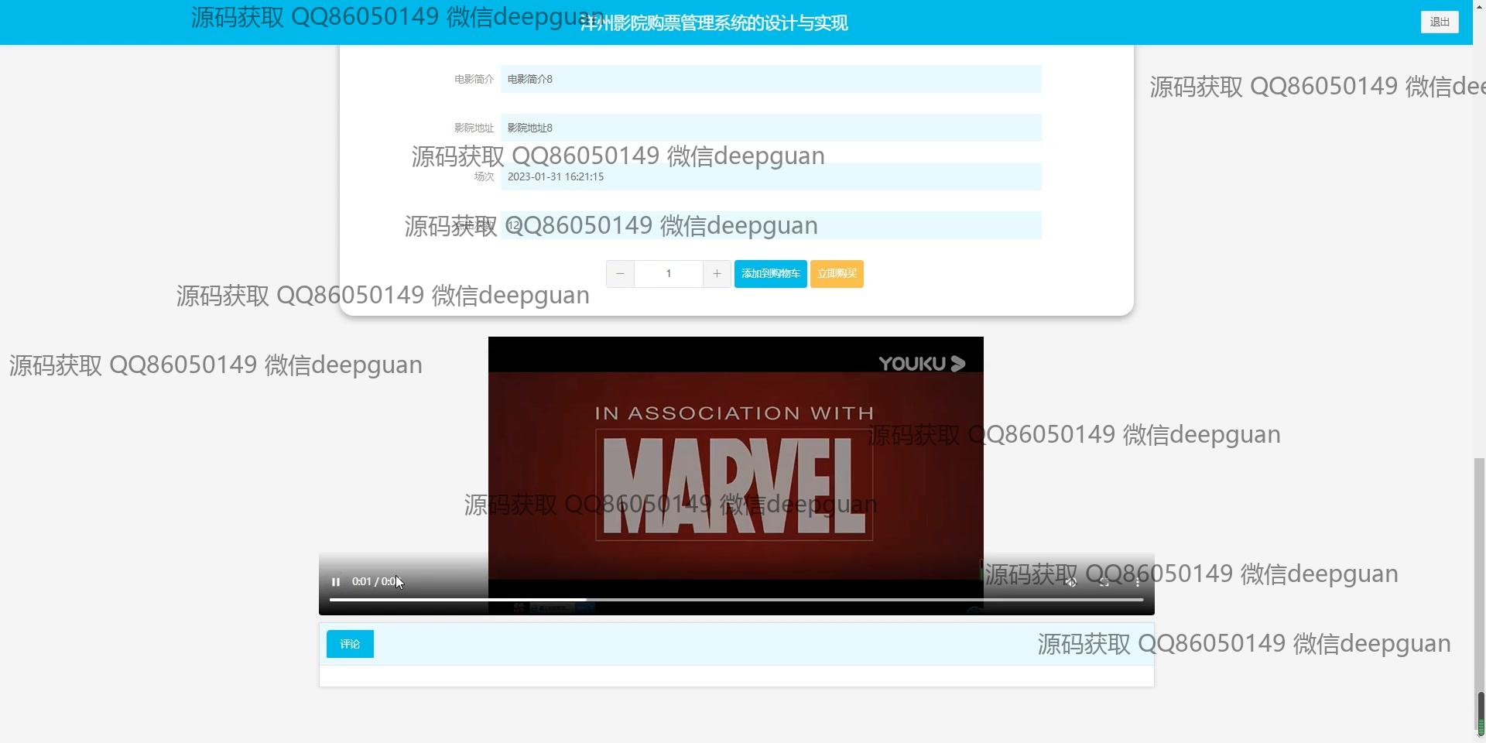Decrease ticket quantity with the minus button
Screen dimensions: 1486x743
pyautogui.click(x=620, y=274)
